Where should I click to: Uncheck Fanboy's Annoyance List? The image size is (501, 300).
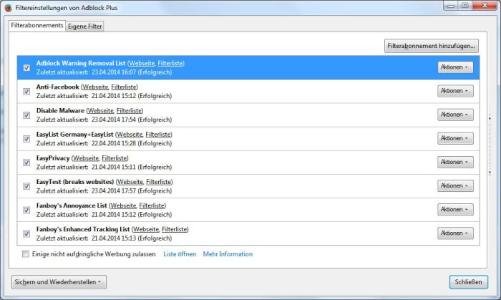pyautogui.click(x=26, y=210)
